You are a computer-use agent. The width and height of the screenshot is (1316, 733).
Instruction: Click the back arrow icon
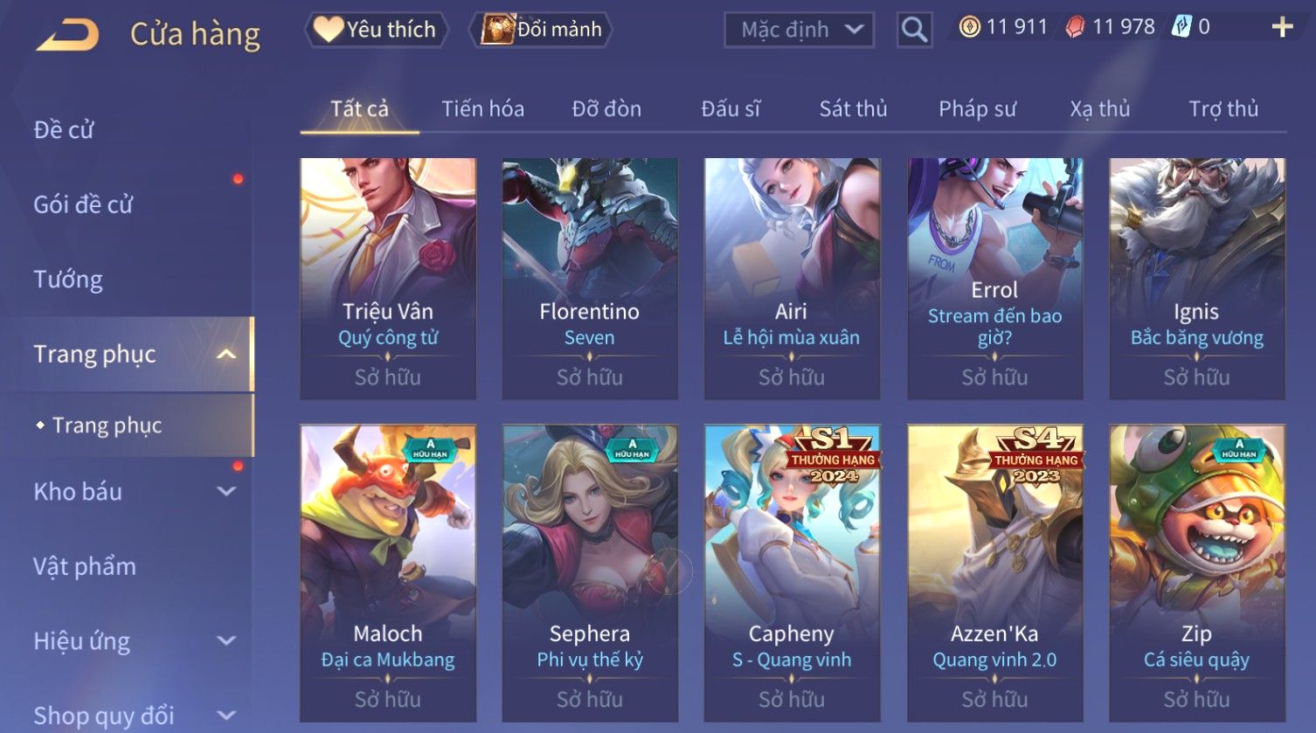[x=68, y=34]
